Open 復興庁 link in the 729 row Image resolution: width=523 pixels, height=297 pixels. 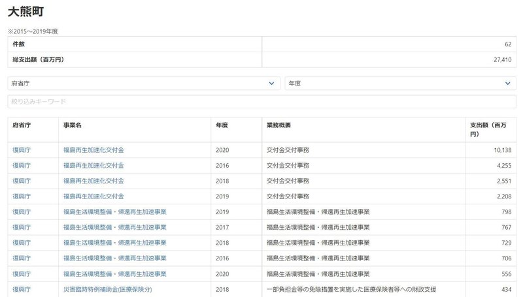coord(22,243)
